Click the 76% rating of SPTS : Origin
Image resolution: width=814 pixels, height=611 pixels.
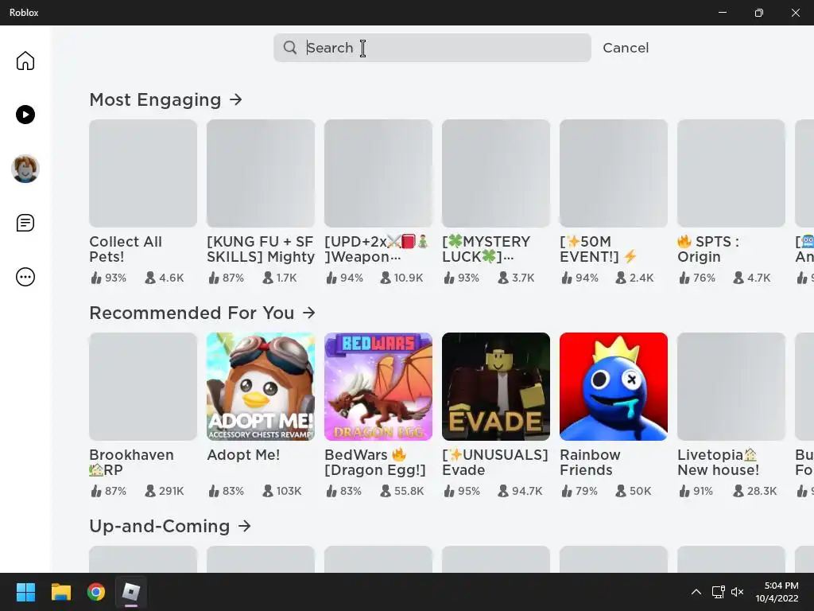697,278
